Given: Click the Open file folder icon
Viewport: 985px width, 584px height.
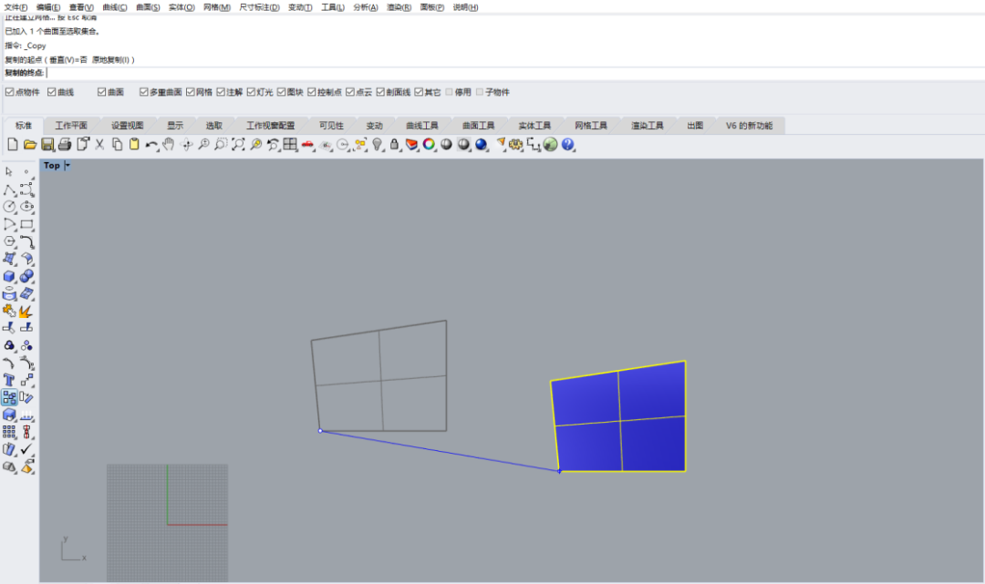Looking at the screenshot, I should point(30,144).
